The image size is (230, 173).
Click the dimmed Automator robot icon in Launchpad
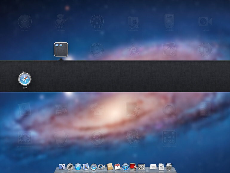tap(61, 22)
